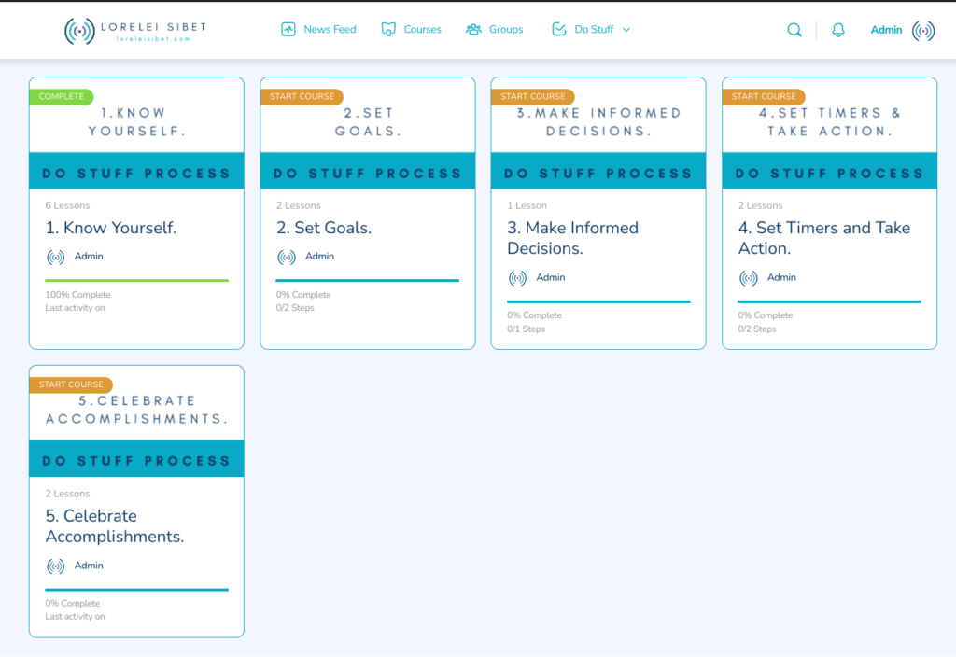
Task: Click green progress bar on Know Yourself card
Action: click(136, 280)
